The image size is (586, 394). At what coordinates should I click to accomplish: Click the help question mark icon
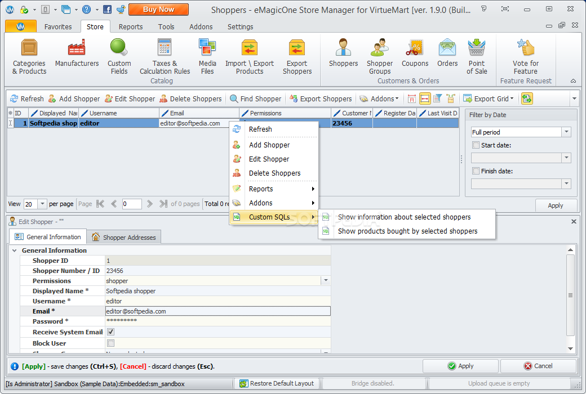86,10
